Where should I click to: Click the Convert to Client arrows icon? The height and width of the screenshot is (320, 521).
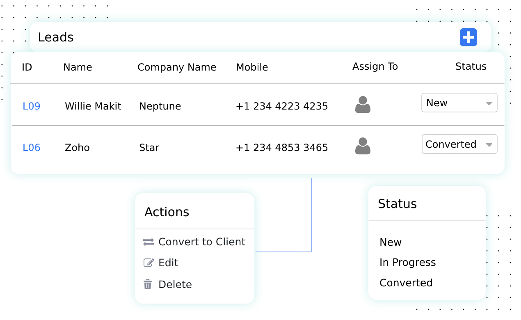point(148,242)
